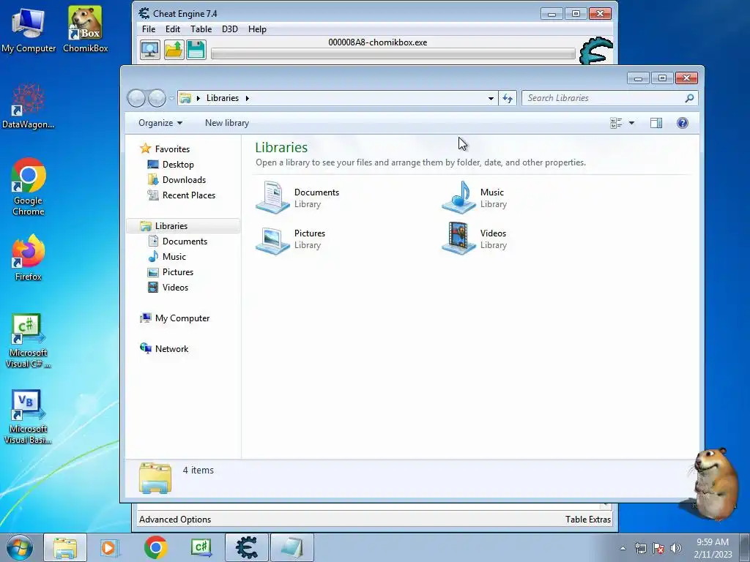Expand the arrow after Libraries in breadcrumb
This screenshot has width=750, height=562.
(248, 99)
